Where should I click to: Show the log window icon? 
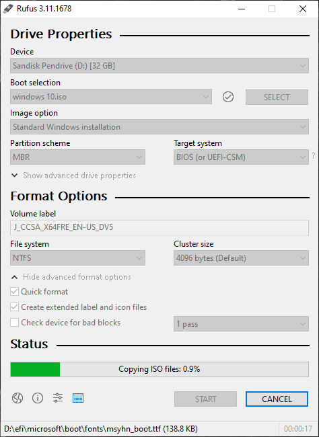(x=78, y=398)
